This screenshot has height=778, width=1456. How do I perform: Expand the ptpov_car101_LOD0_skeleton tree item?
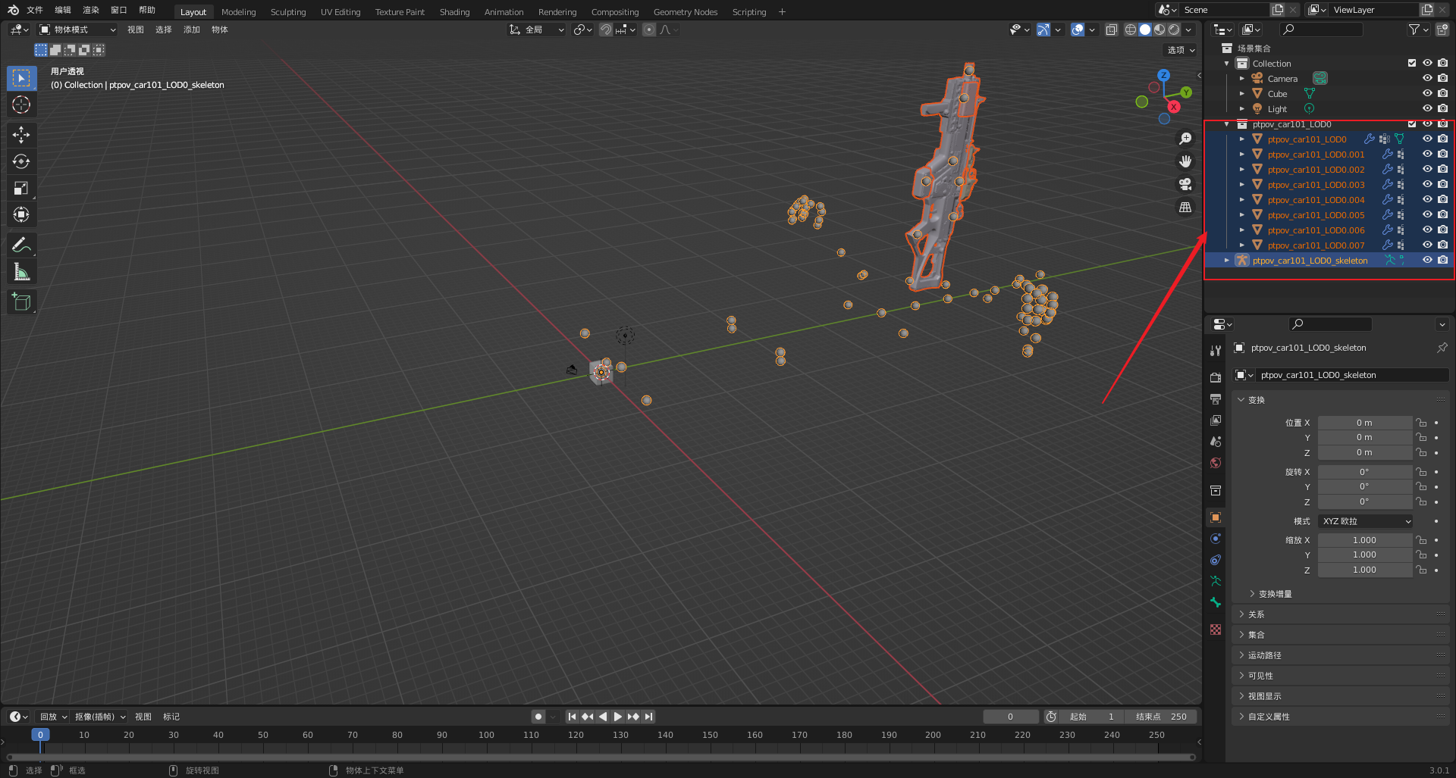coord(1226,261)
